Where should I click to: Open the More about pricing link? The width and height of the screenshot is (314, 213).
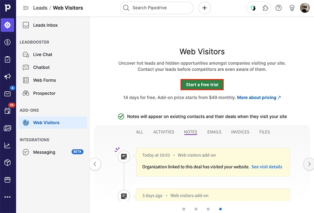click(259, 97)
